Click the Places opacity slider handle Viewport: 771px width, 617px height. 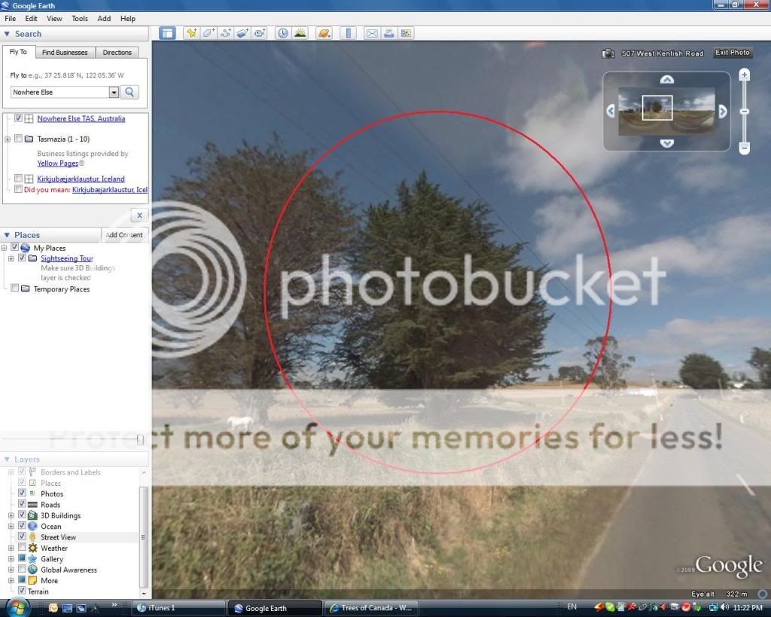140,439
